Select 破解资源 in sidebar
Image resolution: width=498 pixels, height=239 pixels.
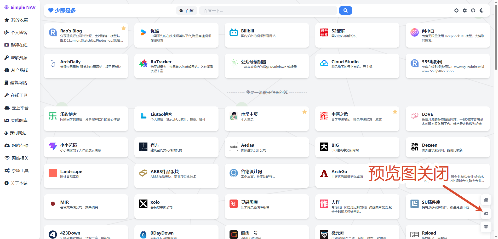click(x=16, y=58)
